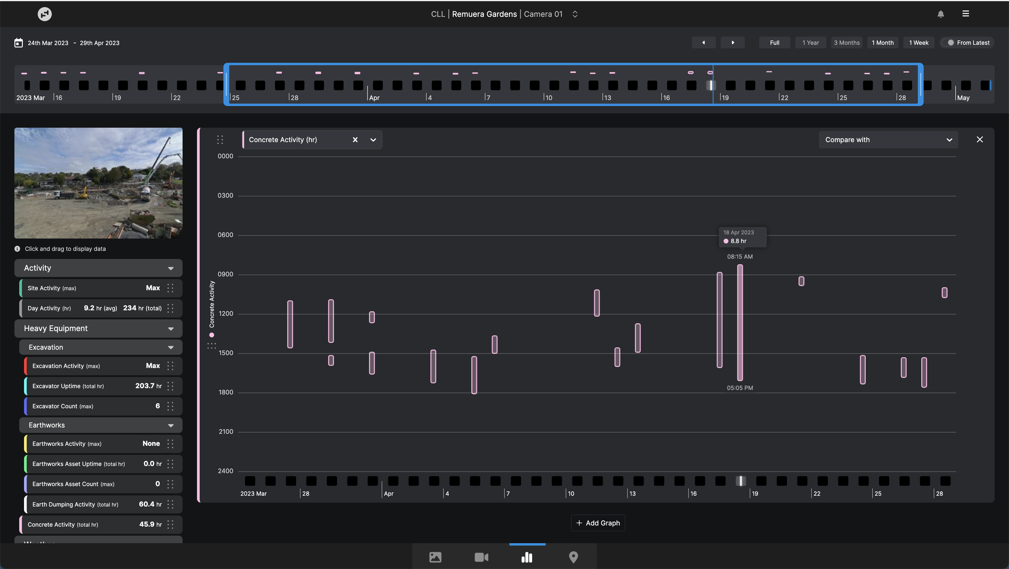Open the camera selector next to Camera 01
This screenshot has width=1009, height=569.
tap(575, 14)
